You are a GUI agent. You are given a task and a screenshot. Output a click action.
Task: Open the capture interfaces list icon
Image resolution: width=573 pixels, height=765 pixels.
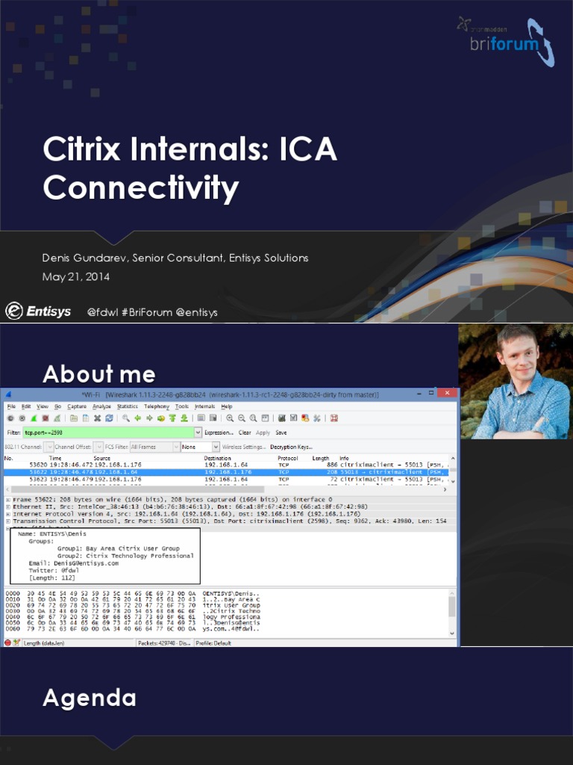click(10, 418)
